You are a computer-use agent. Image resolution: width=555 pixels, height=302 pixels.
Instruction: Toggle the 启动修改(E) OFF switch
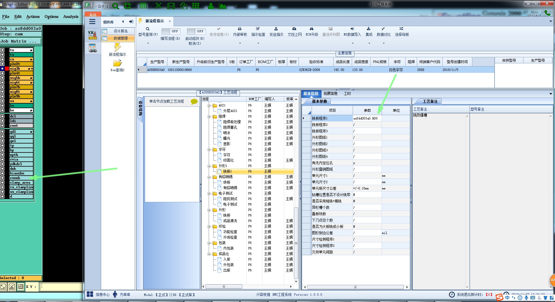tap(196, 31)
